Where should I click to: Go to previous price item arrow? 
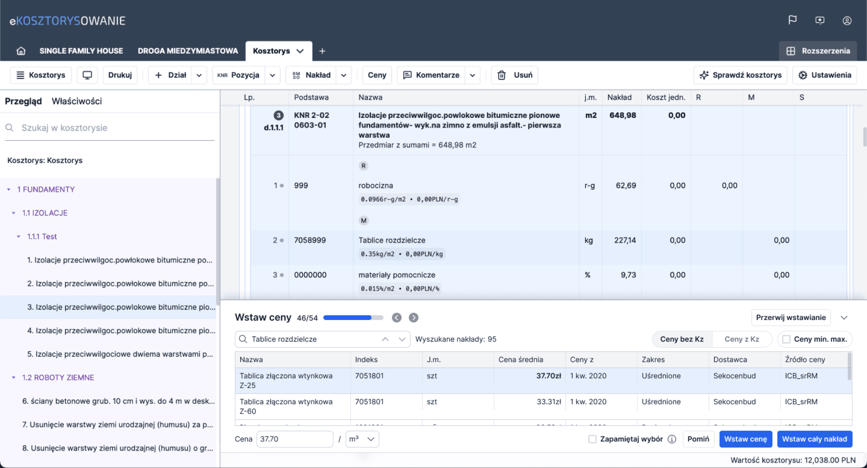tap(397, 317)
